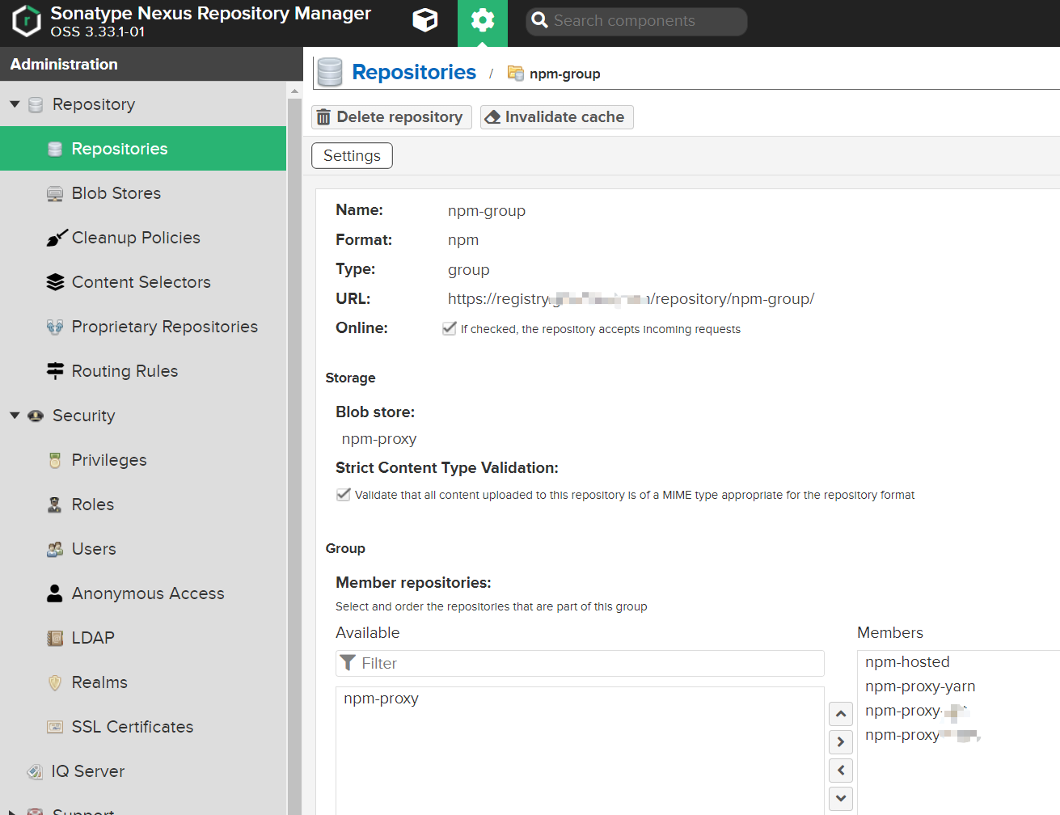Viewport: 1060px width, 815px height.
Task: Click the Cleanup Policies broom icon
Action: pyautogui.click(x=57, y=238)
